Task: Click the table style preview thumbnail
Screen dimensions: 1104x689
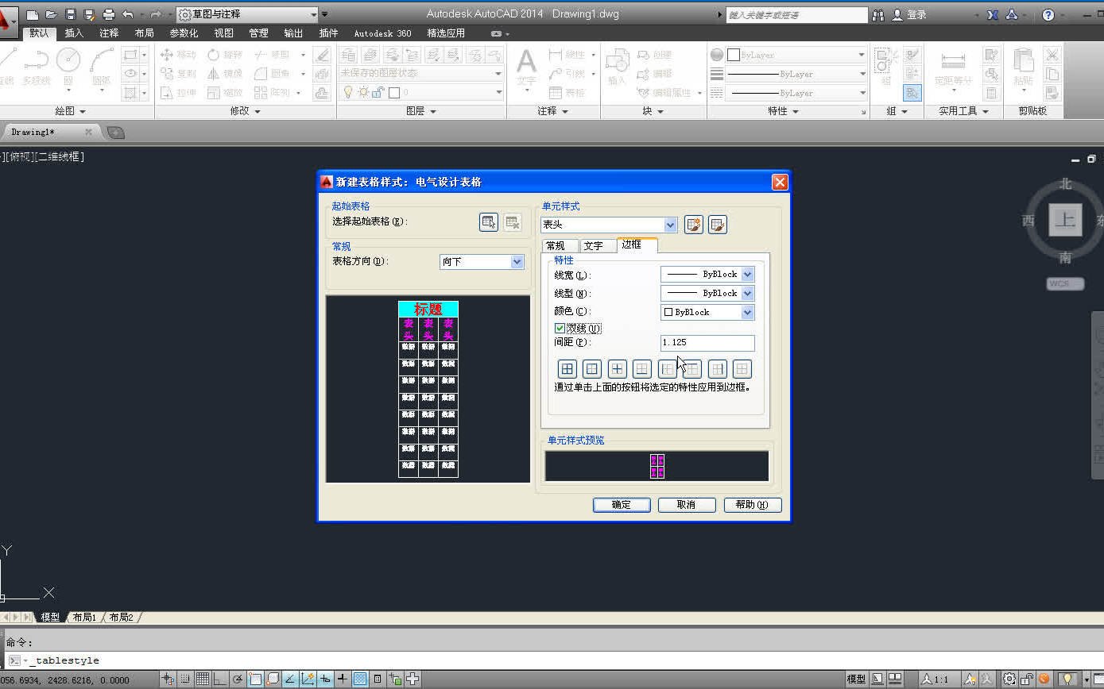Action: (x=428, y=389)
